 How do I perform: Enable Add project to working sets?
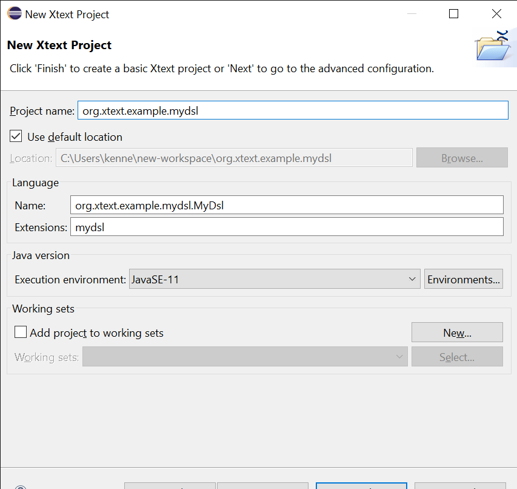[21, 332]
